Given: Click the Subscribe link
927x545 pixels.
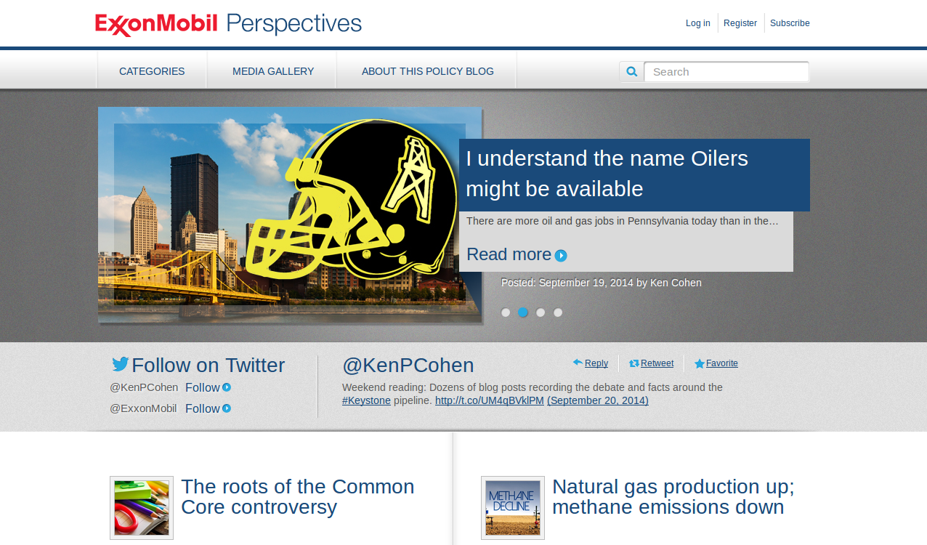Looking at the screenshot, I should [x=790, y=23].
